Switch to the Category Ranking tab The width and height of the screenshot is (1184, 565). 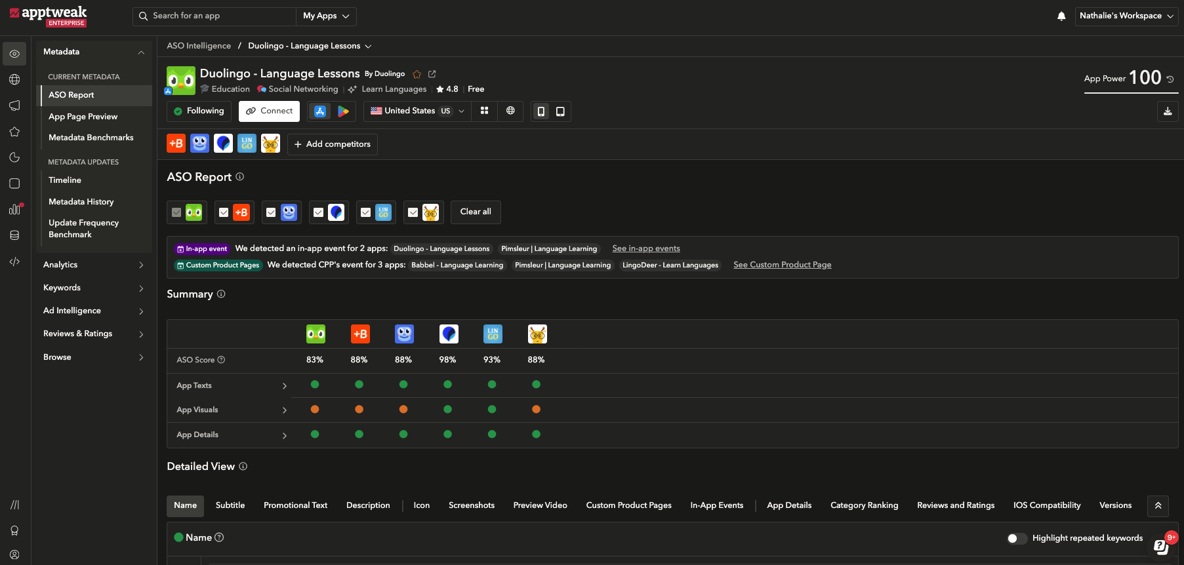pyautogui.click(x=864, y=505)
